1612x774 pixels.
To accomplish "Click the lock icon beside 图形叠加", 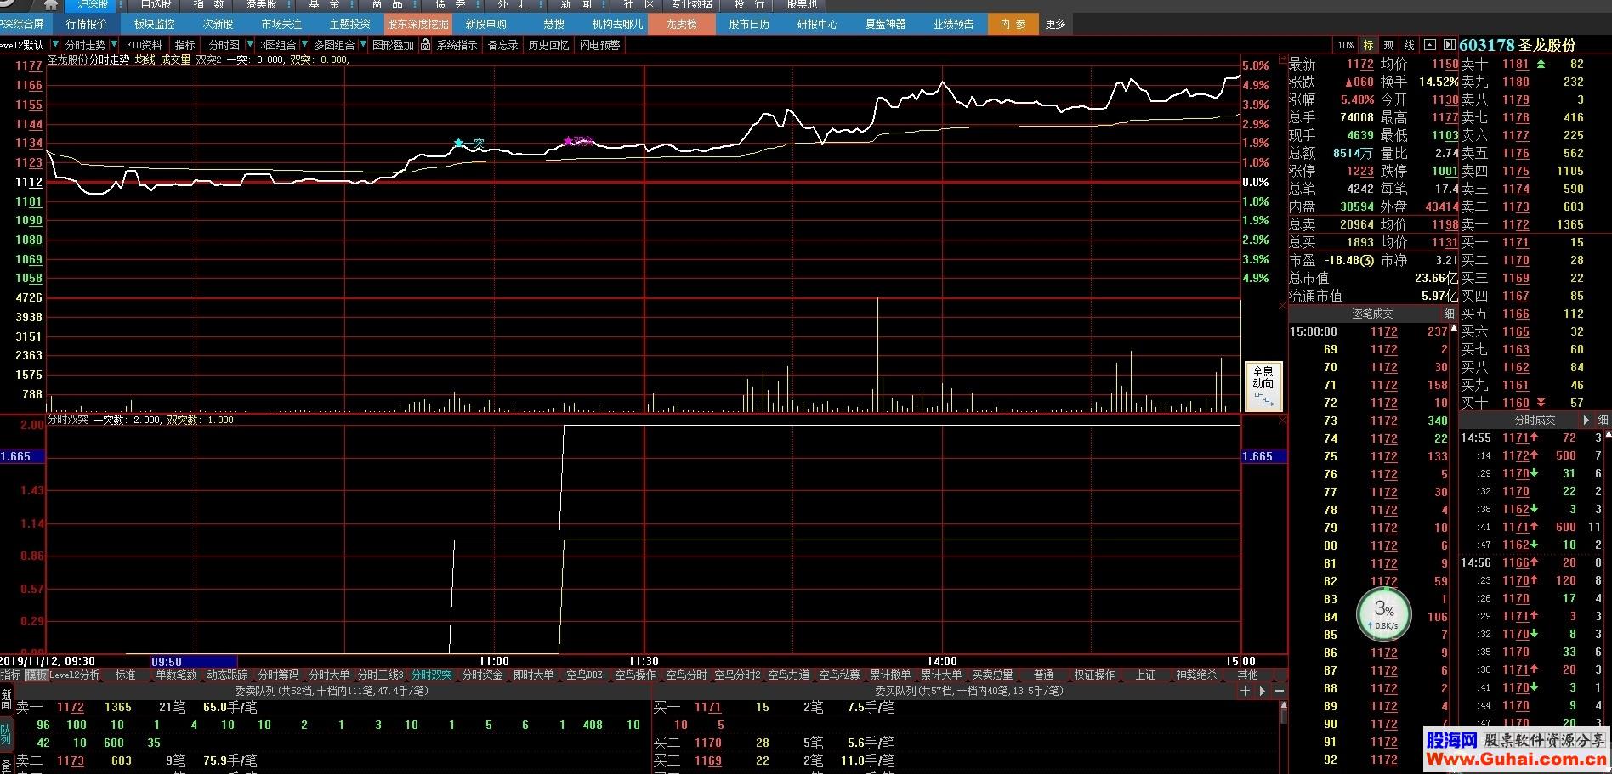I will (x=426, y=45).
